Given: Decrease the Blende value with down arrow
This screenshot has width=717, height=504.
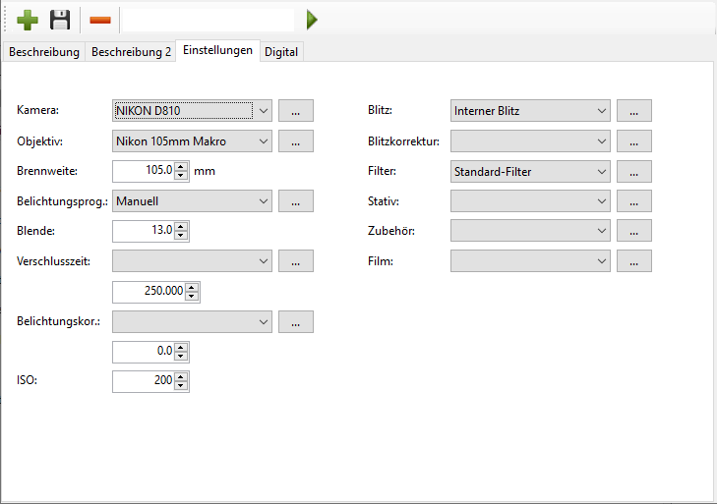Looking at the screenshot, I should 181,236.
